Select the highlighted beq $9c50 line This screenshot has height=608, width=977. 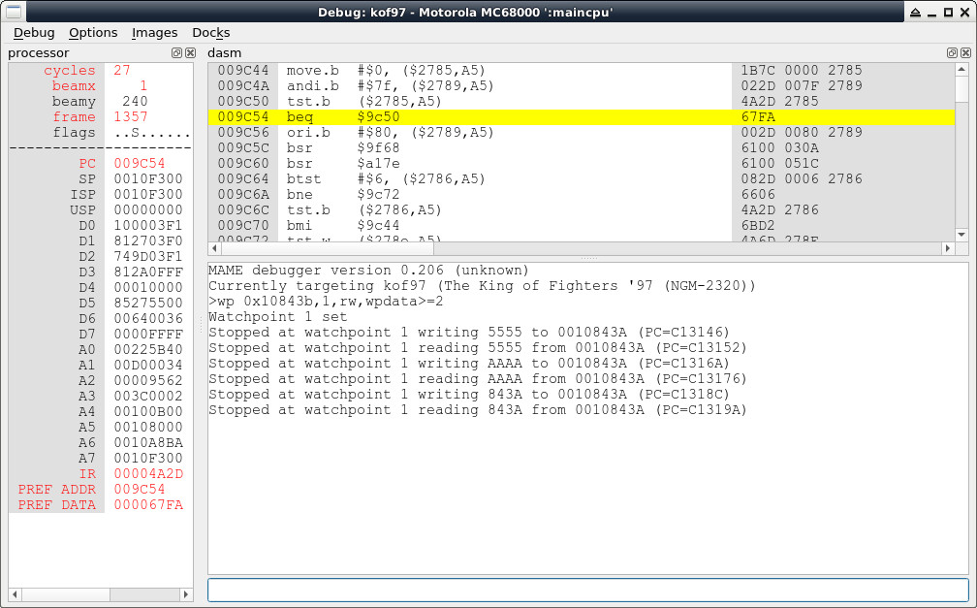(x=581, y=116)
